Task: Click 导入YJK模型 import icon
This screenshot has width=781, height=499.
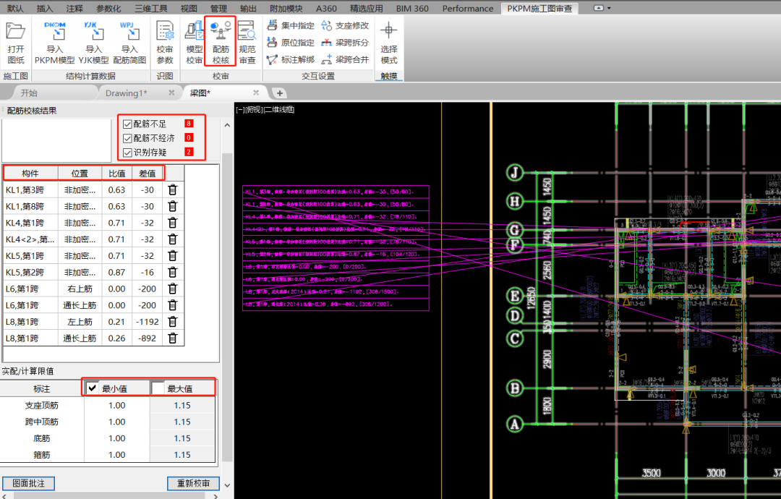Action: coord(93,43)
